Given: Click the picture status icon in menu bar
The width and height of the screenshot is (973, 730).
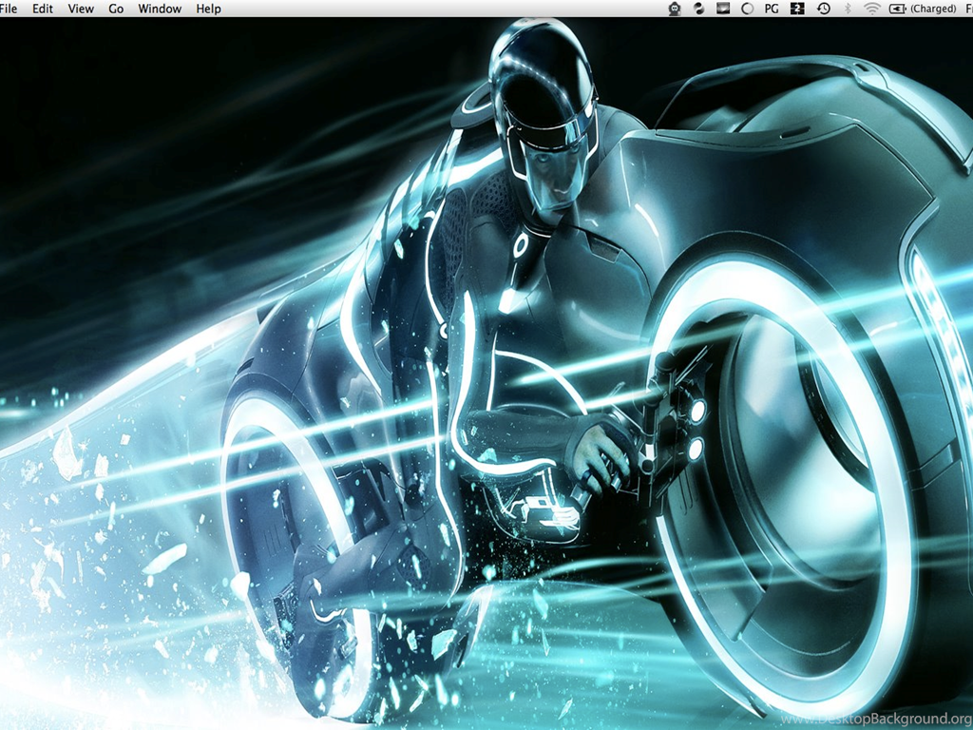Looking at the screenshot, I should [723, 9].
